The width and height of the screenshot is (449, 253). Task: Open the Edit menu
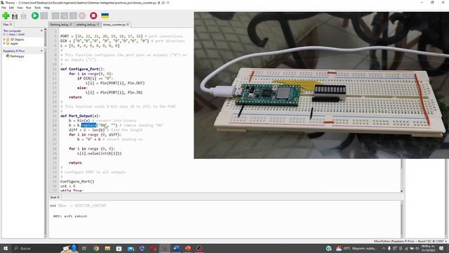[x=11, y=8]
